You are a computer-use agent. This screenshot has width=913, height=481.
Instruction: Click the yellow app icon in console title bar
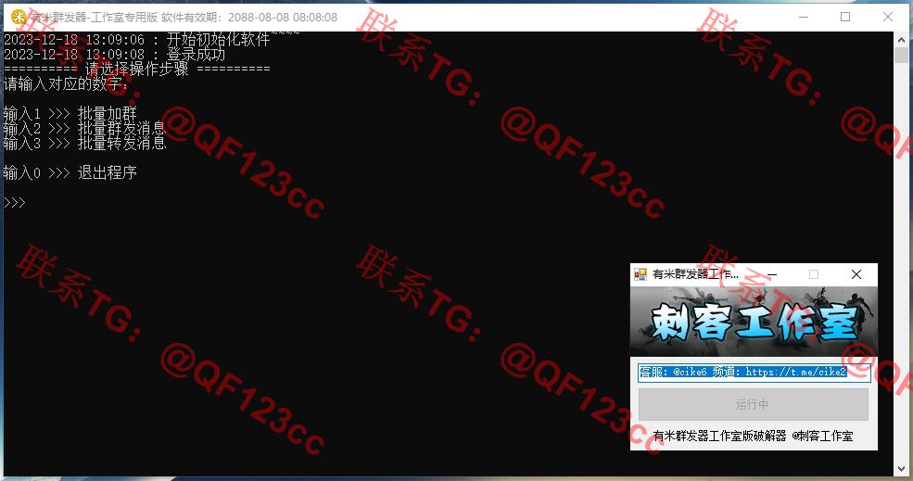(x=19, y=17)
